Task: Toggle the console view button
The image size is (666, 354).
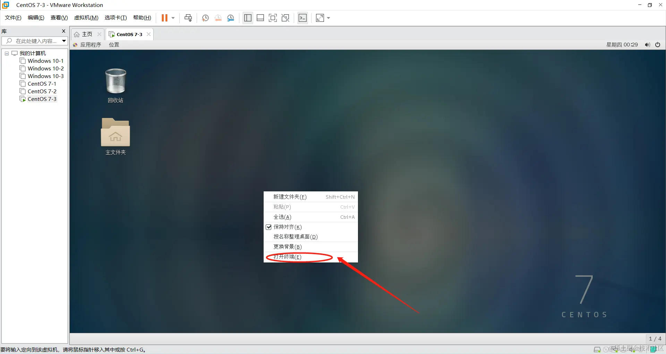Action: pos(302,18)
